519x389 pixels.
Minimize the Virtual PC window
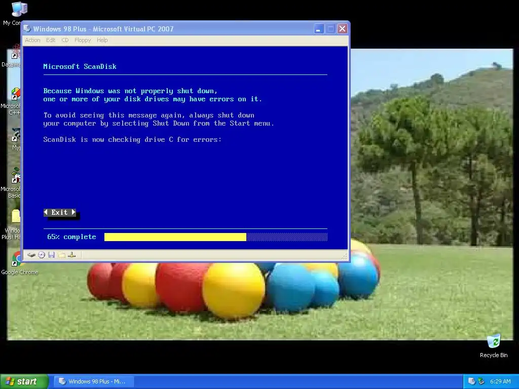[x=318, y=29]
